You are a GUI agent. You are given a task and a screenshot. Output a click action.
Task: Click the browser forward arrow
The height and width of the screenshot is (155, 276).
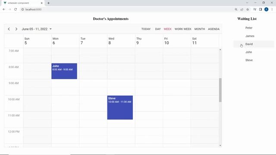click(9, 9)
